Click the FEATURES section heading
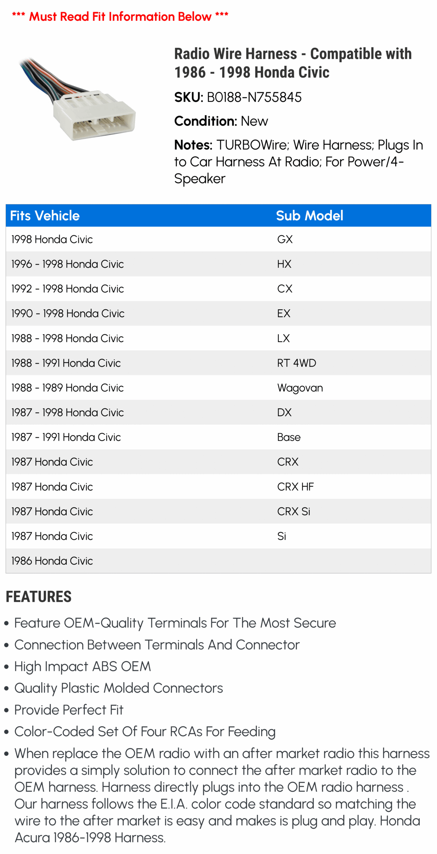 (x=39, y=597)
